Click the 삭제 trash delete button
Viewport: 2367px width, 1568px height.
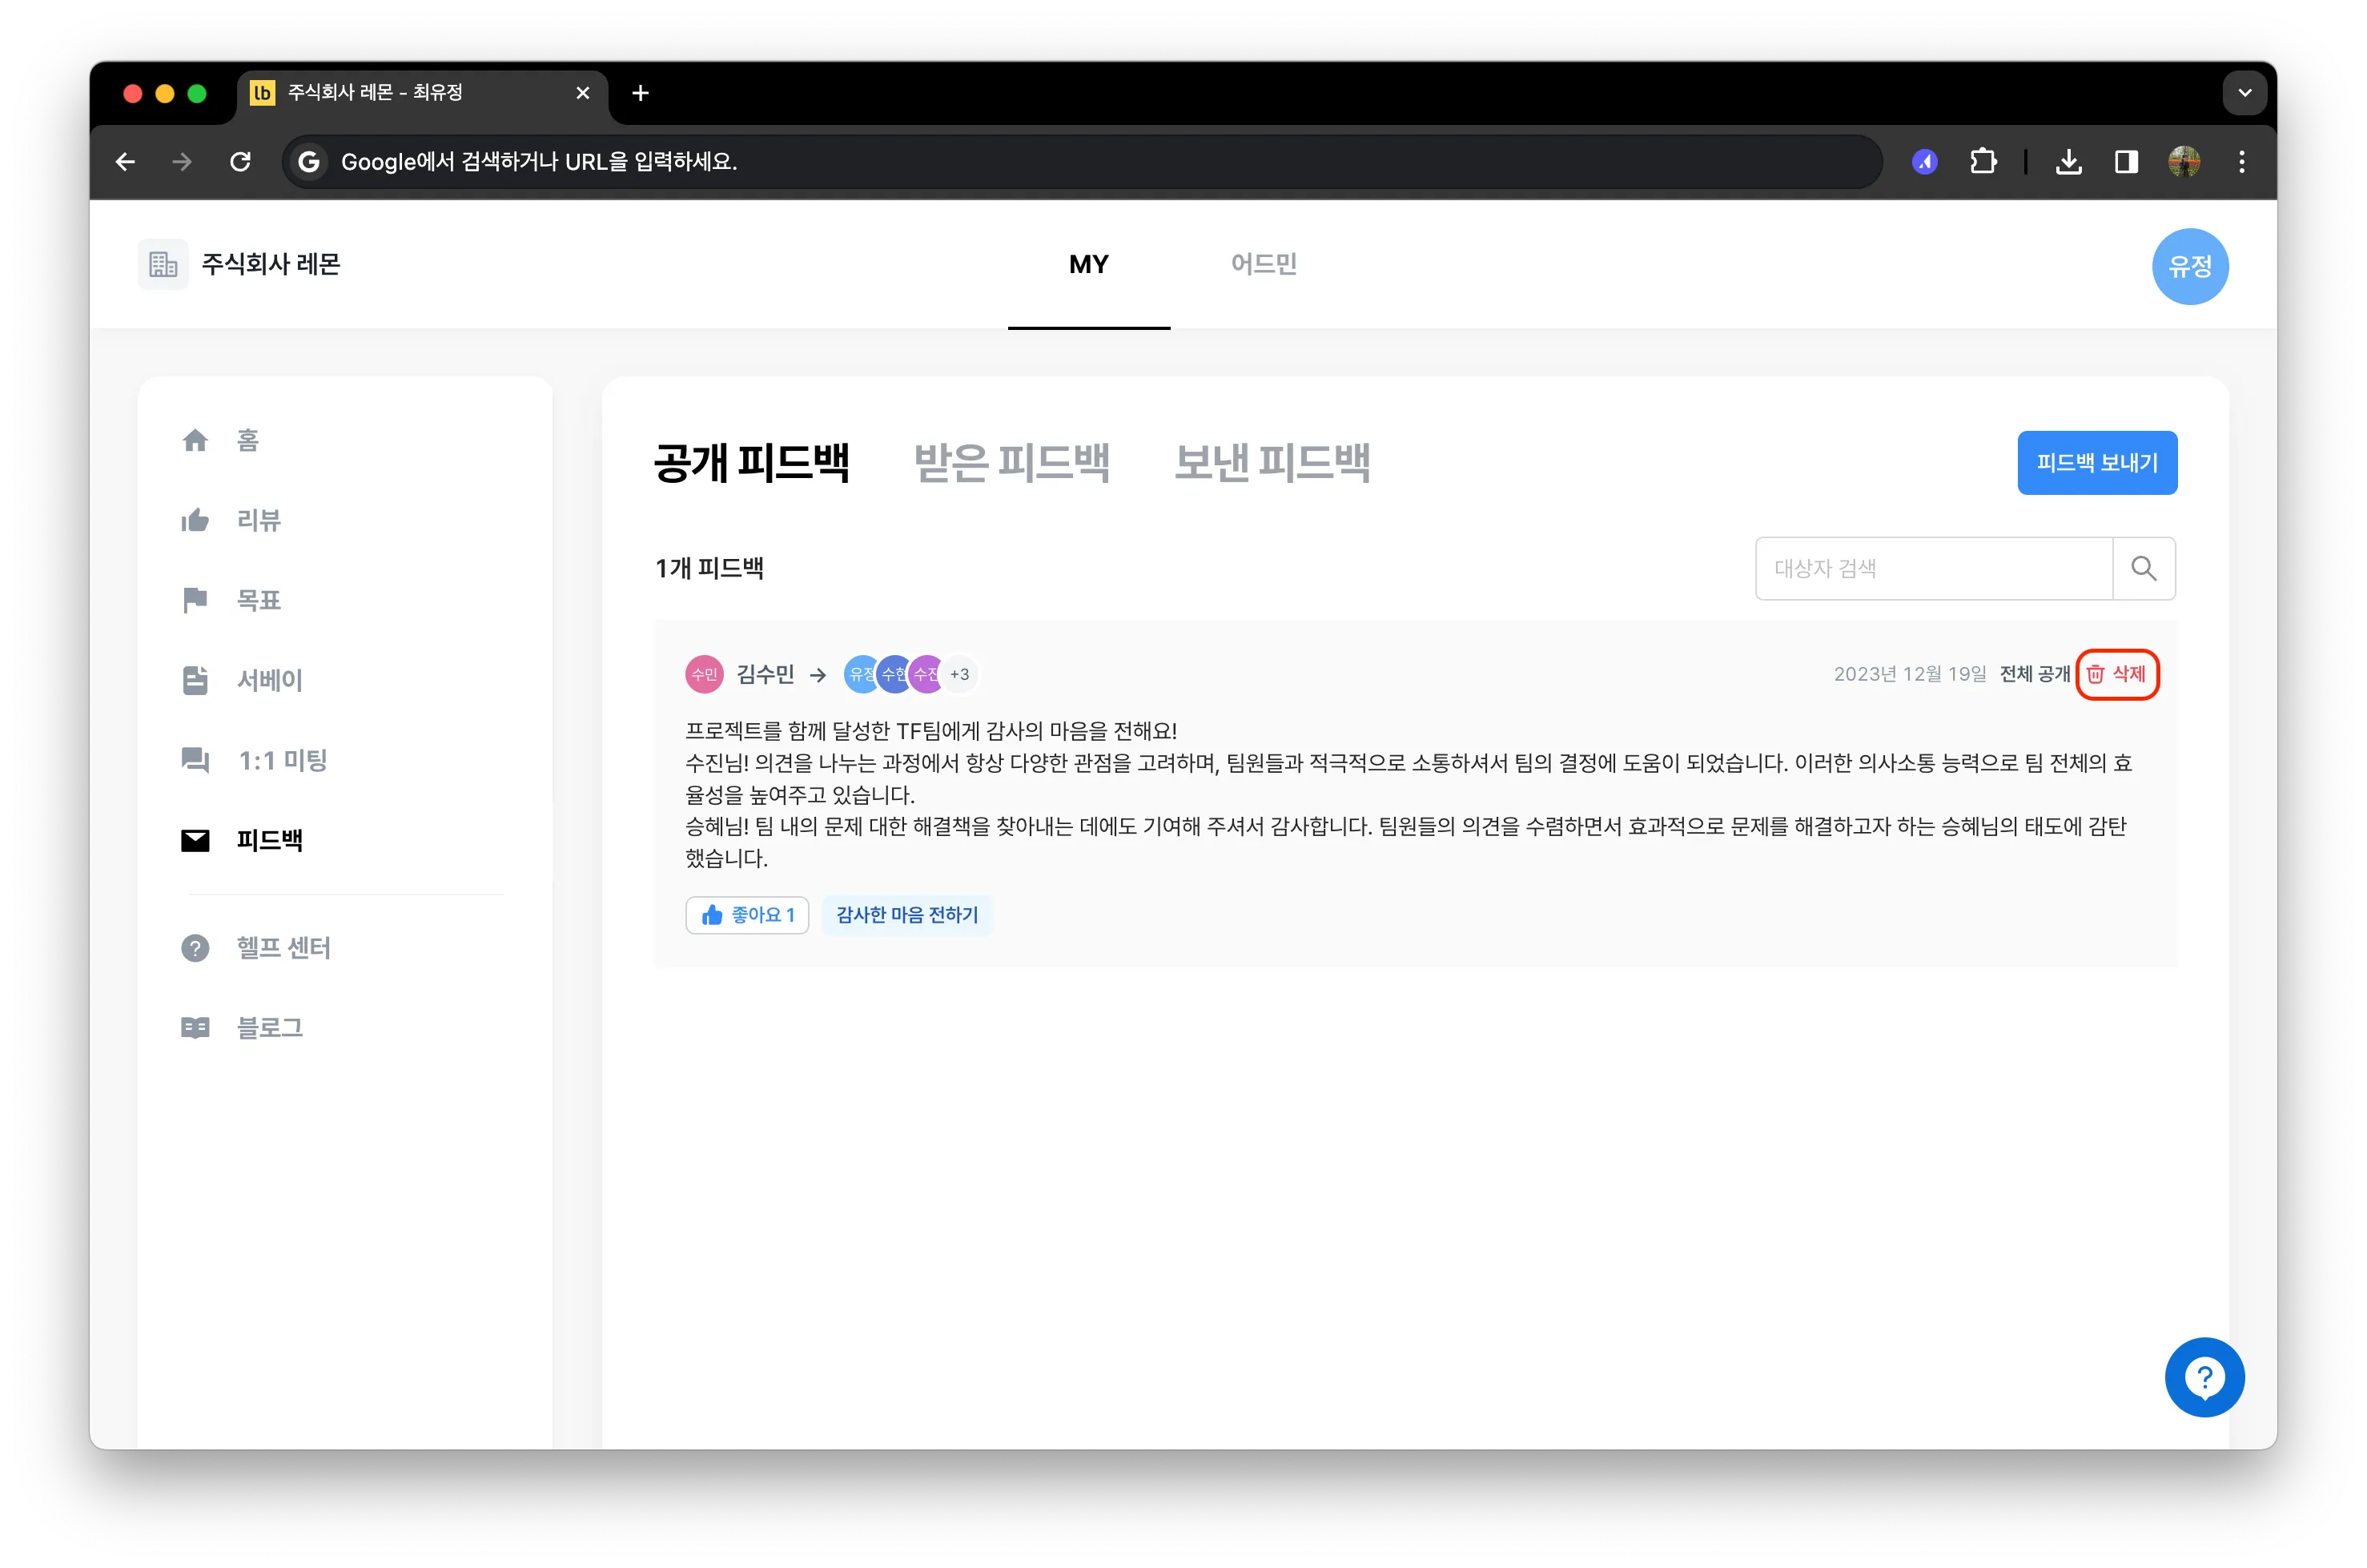[2117, 674]
